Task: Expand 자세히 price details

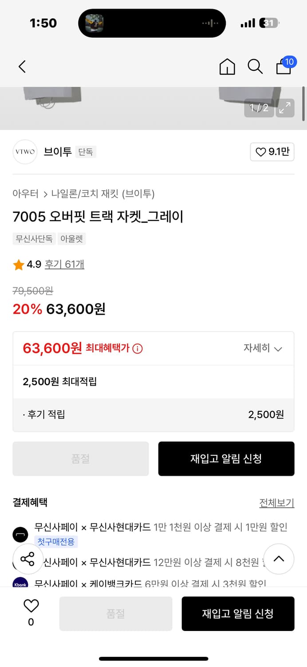Action: (263, 348)
